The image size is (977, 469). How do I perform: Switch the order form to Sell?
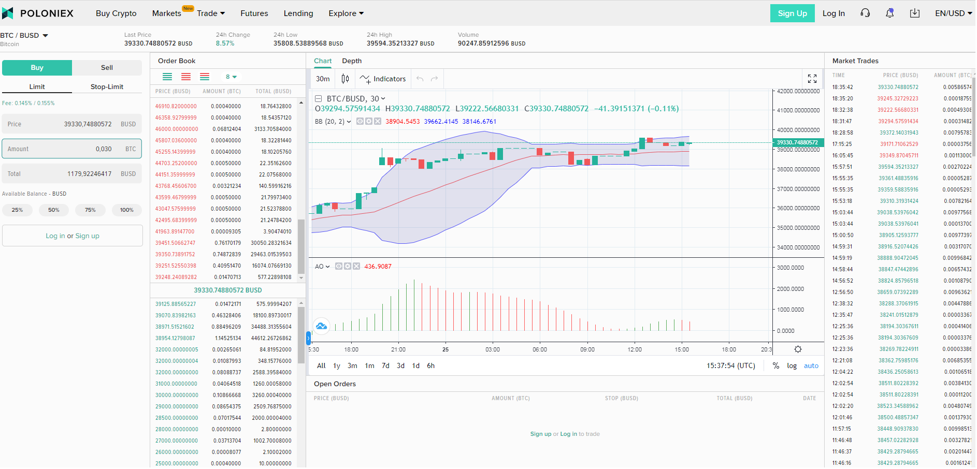pyautogui.click(x=107, y=67)
